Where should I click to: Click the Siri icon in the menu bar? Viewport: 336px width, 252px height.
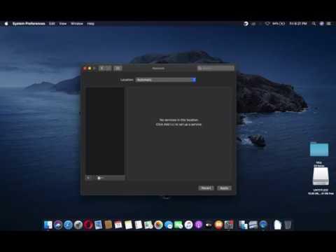click(321, 24)
